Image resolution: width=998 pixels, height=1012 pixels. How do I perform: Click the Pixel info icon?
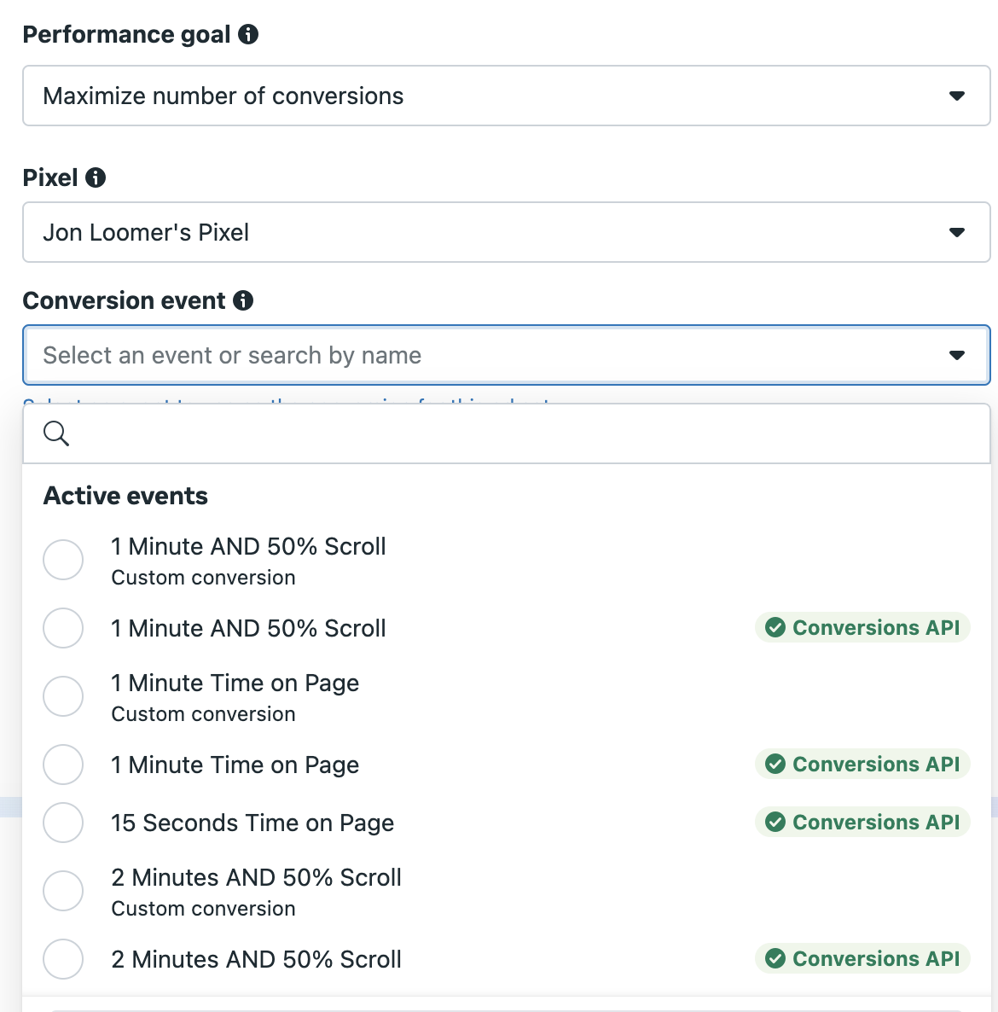[x=96, y=177]
